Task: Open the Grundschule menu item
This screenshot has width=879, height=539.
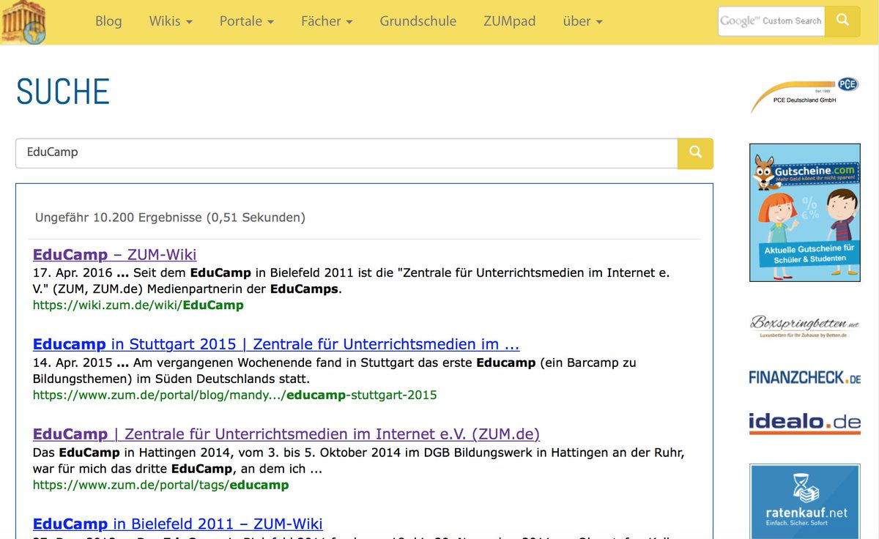Action: 418,21
